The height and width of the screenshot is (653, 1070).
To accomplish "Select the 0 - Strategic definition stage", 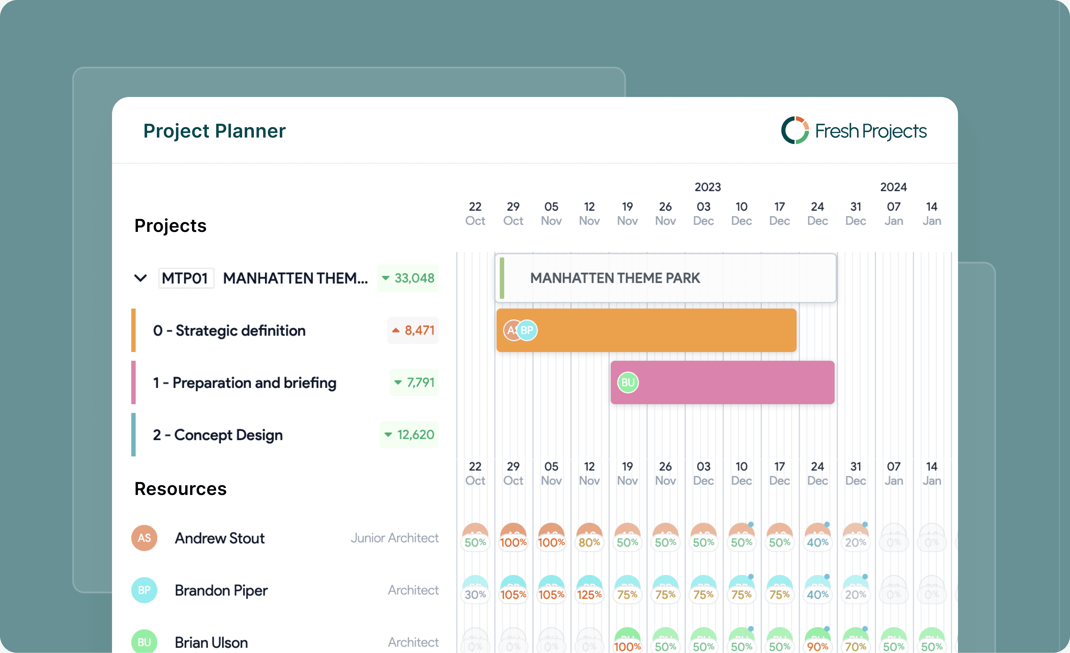I will pos(229,330).
